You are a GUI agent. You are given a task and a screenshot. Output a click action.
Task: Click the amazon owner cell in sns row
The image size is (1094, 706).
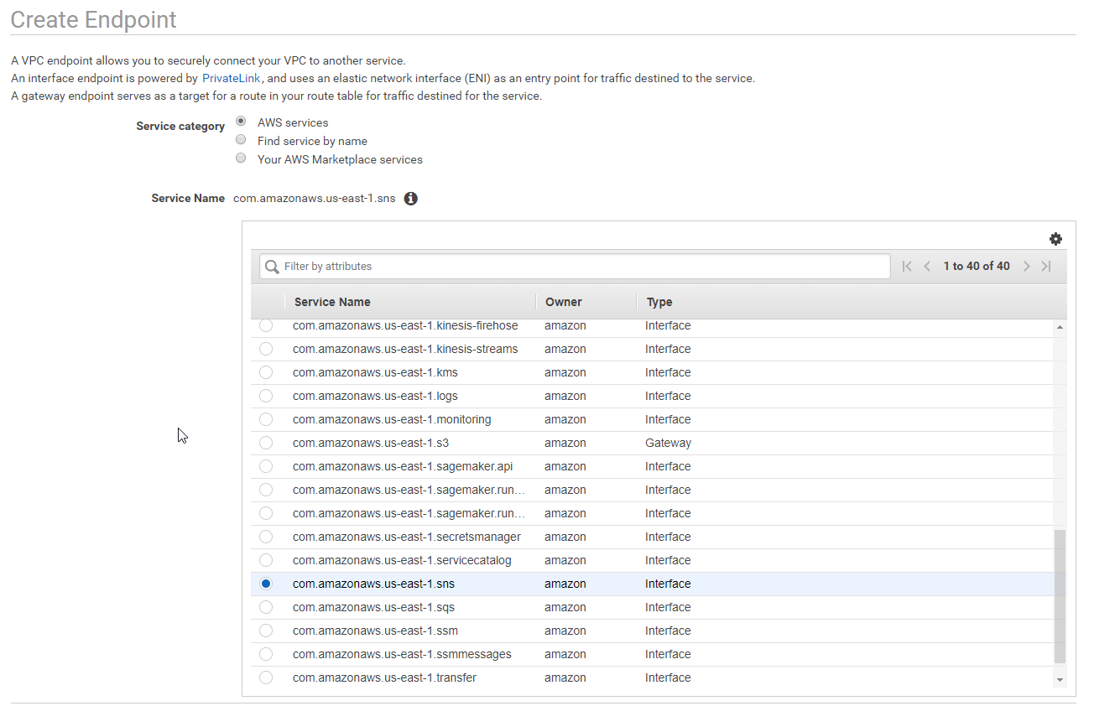point(565,584)
